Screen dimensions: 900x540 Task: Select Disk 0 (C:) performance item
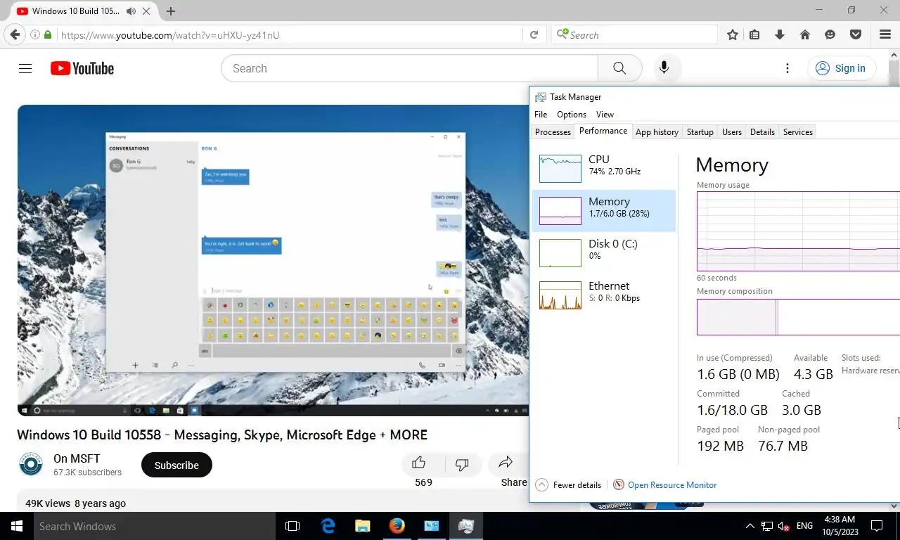(604, 252)
